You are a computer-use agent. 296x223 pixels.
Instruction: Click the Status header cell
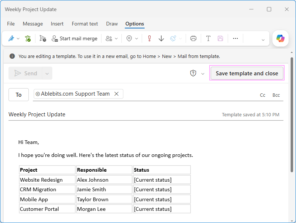(x=162, y=170)
